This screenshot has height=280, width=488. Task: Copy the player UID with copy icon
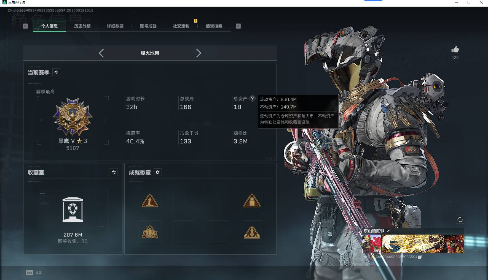point(420,257)
